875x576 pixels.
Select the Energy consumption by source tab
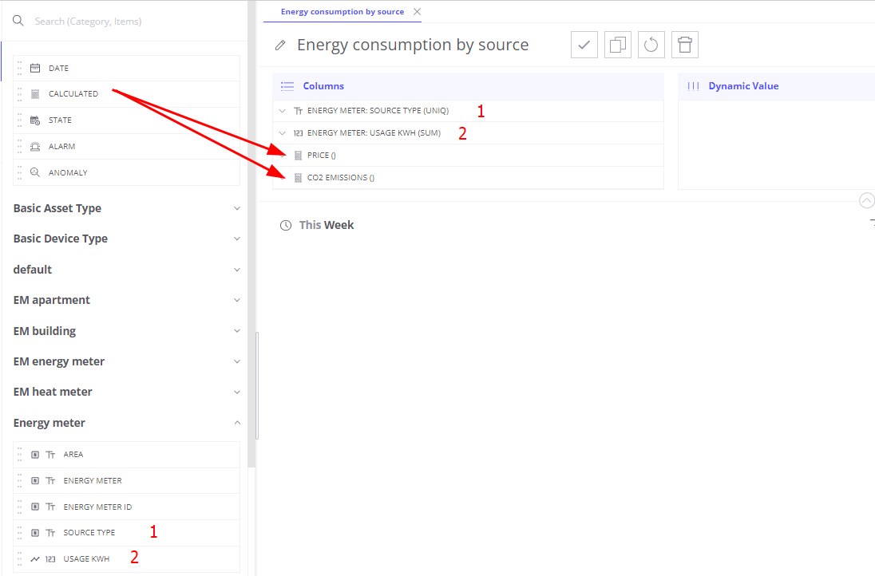click(x=342, y=12)
